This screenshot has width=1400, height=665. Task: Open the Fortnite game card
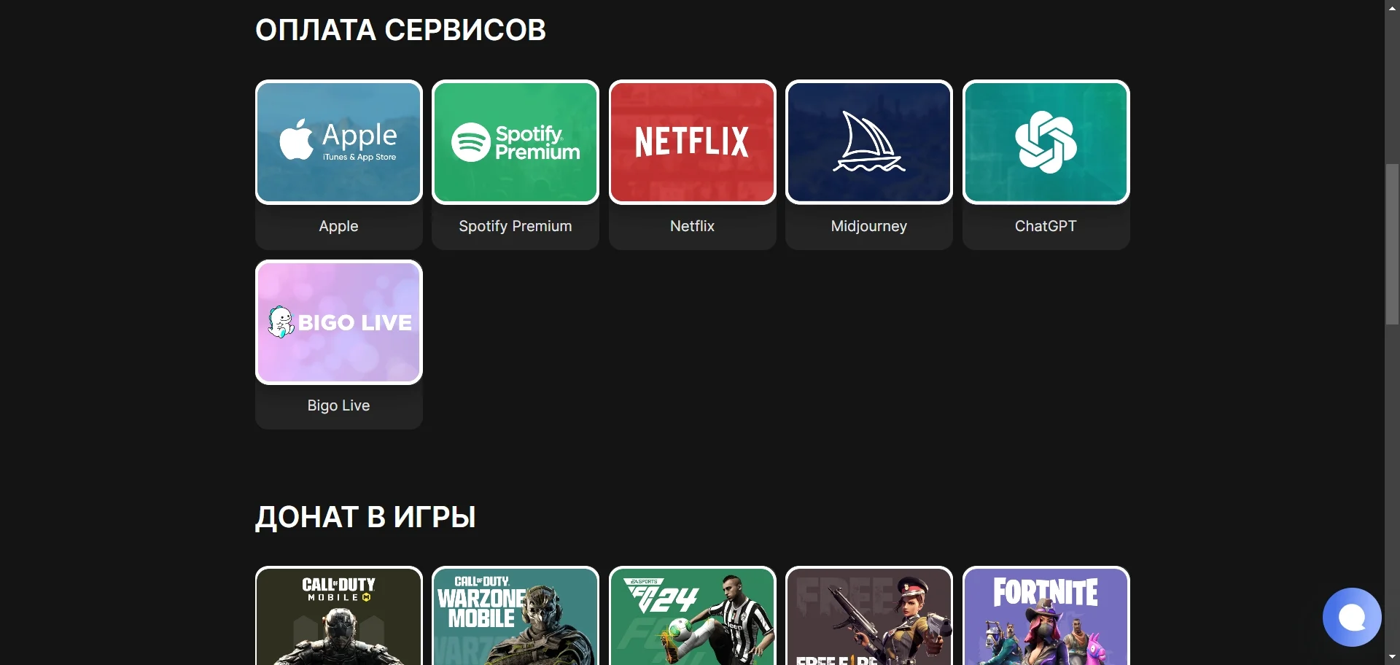point(1046,616)
